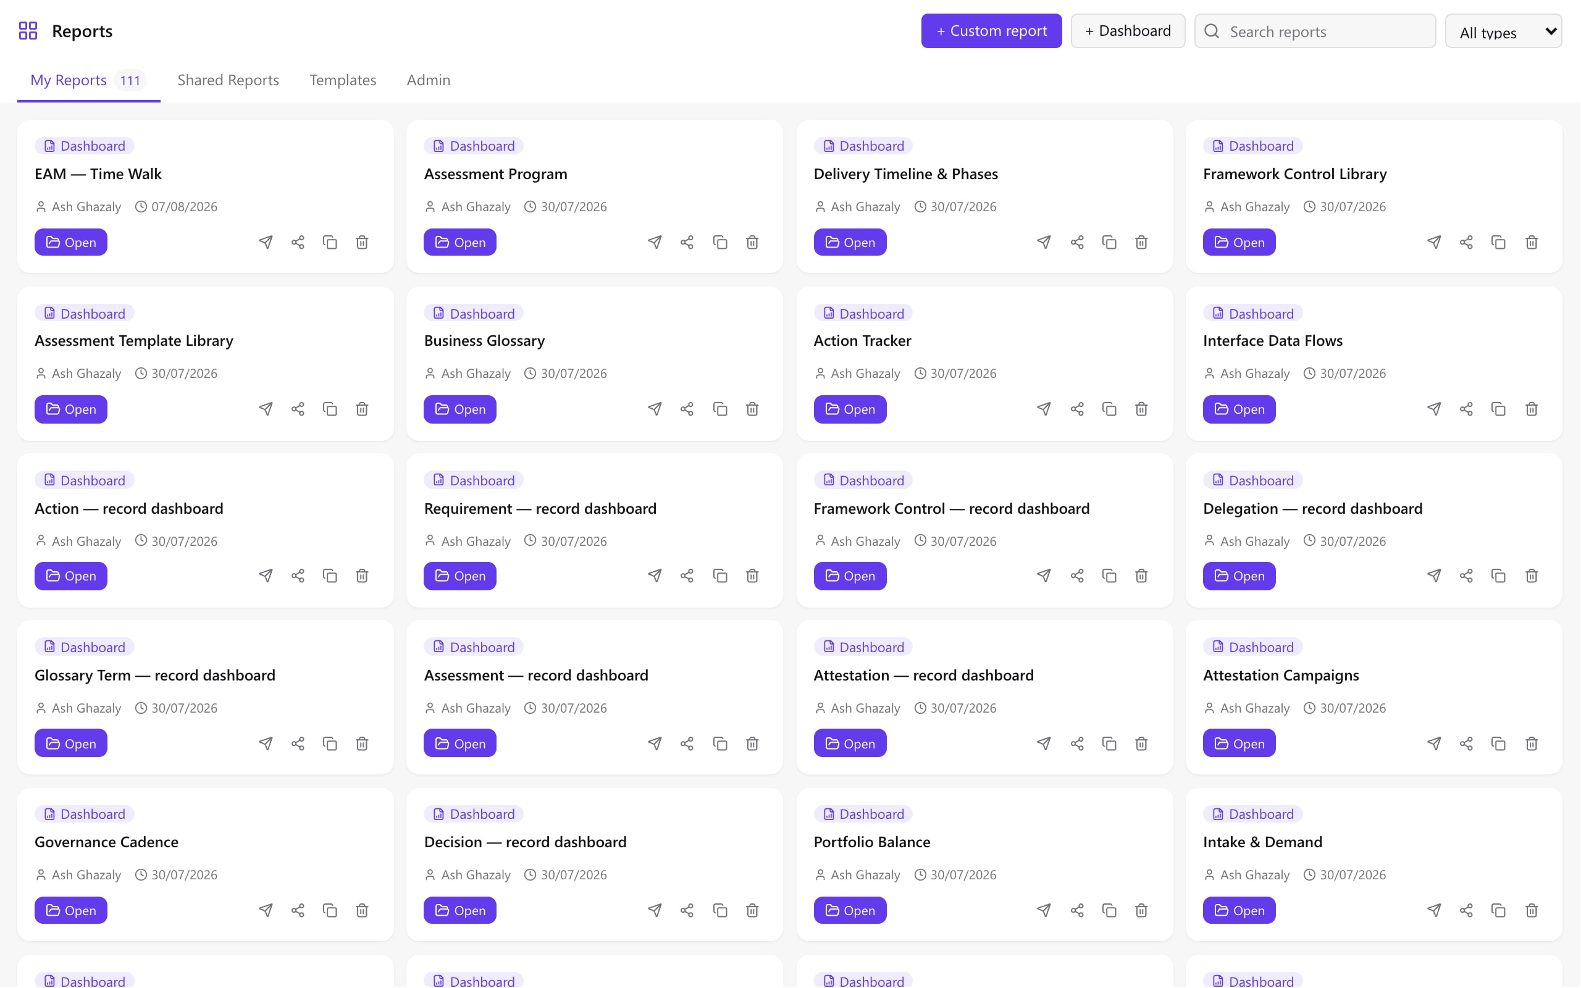This screenshot has width=1581, height=988.
Task: Click the Interface Data Flows title
Action: point(1273,341)
